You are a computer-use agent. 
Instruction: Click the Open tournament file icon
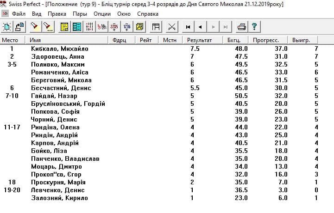pos(19,27)
